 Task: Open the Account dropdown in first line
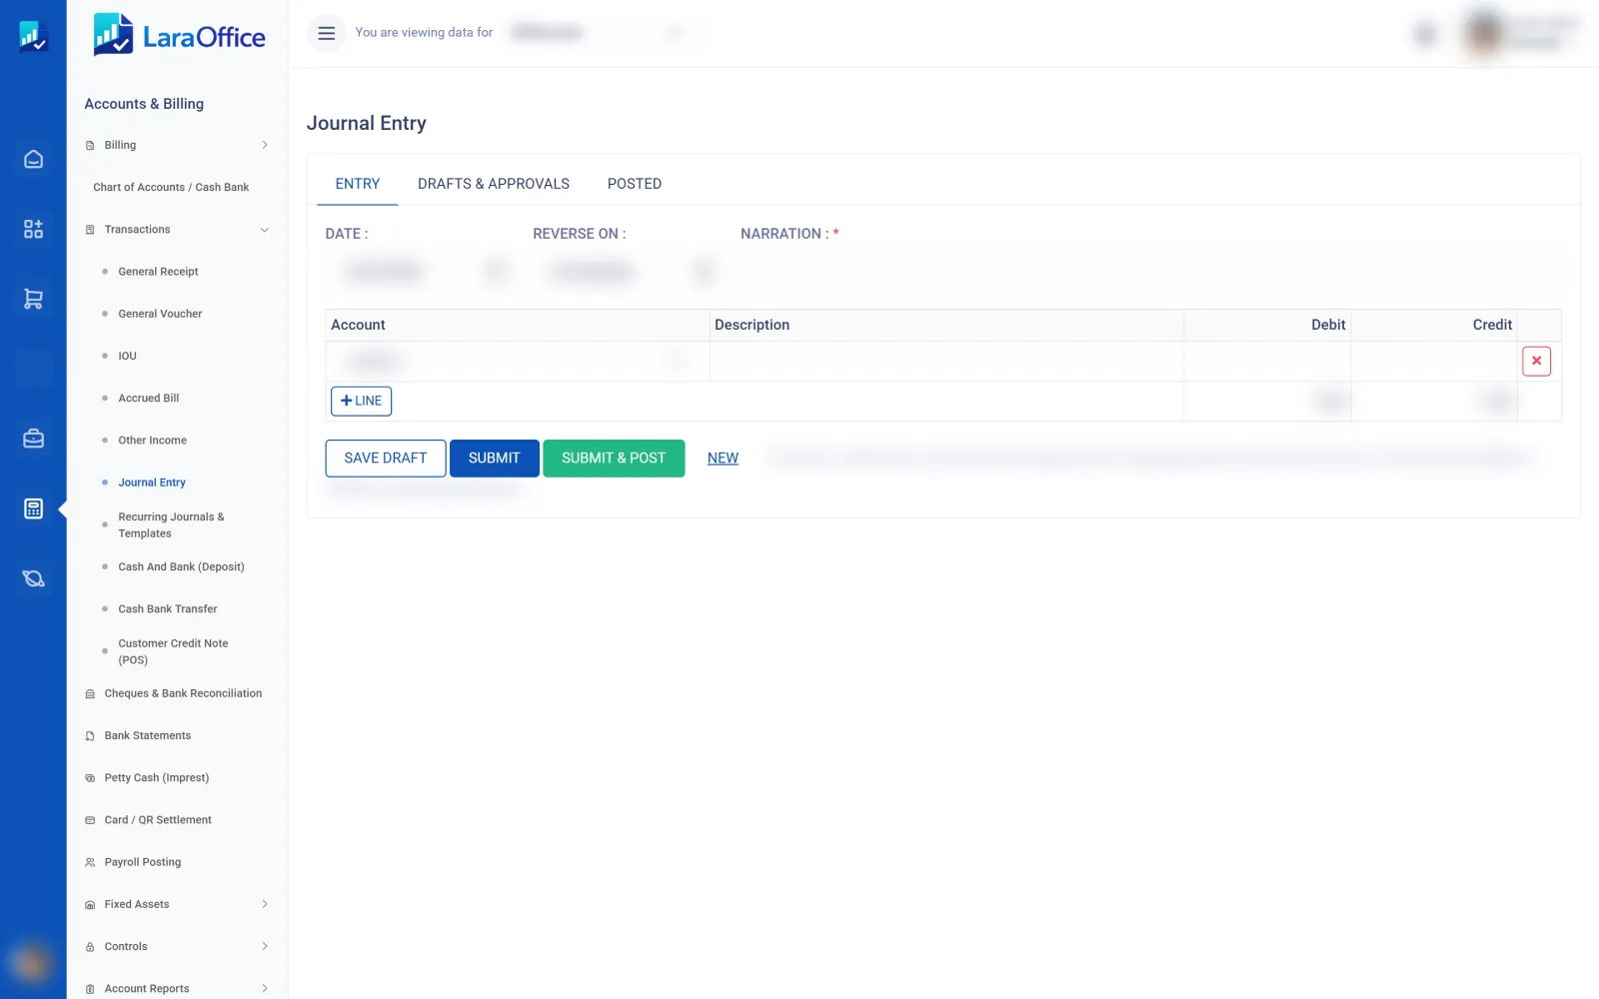[x=517, y=361]
